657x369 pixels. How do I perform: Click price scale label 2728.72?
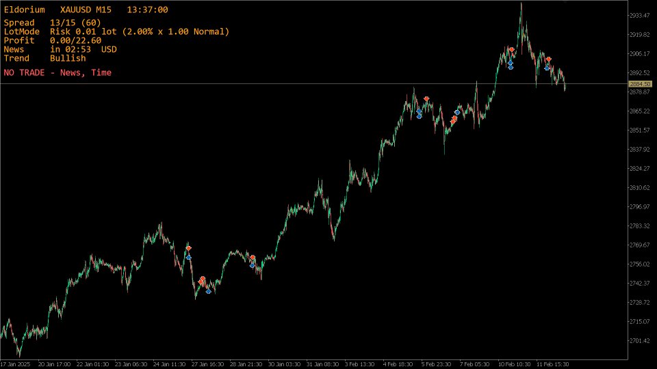tap(639, 302)
